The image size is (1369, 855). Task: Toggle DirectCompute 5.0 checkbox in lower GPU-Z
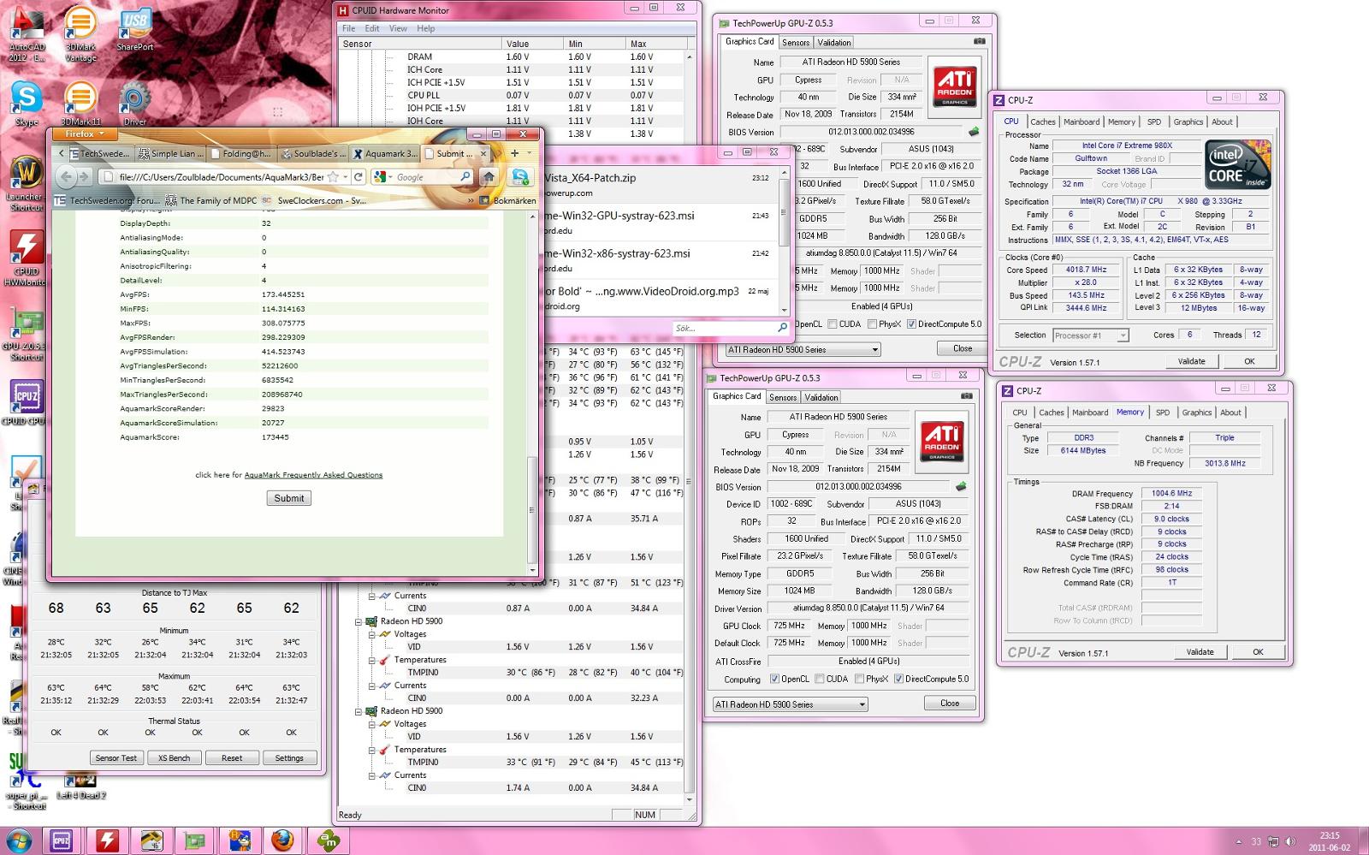click(898, 679)
